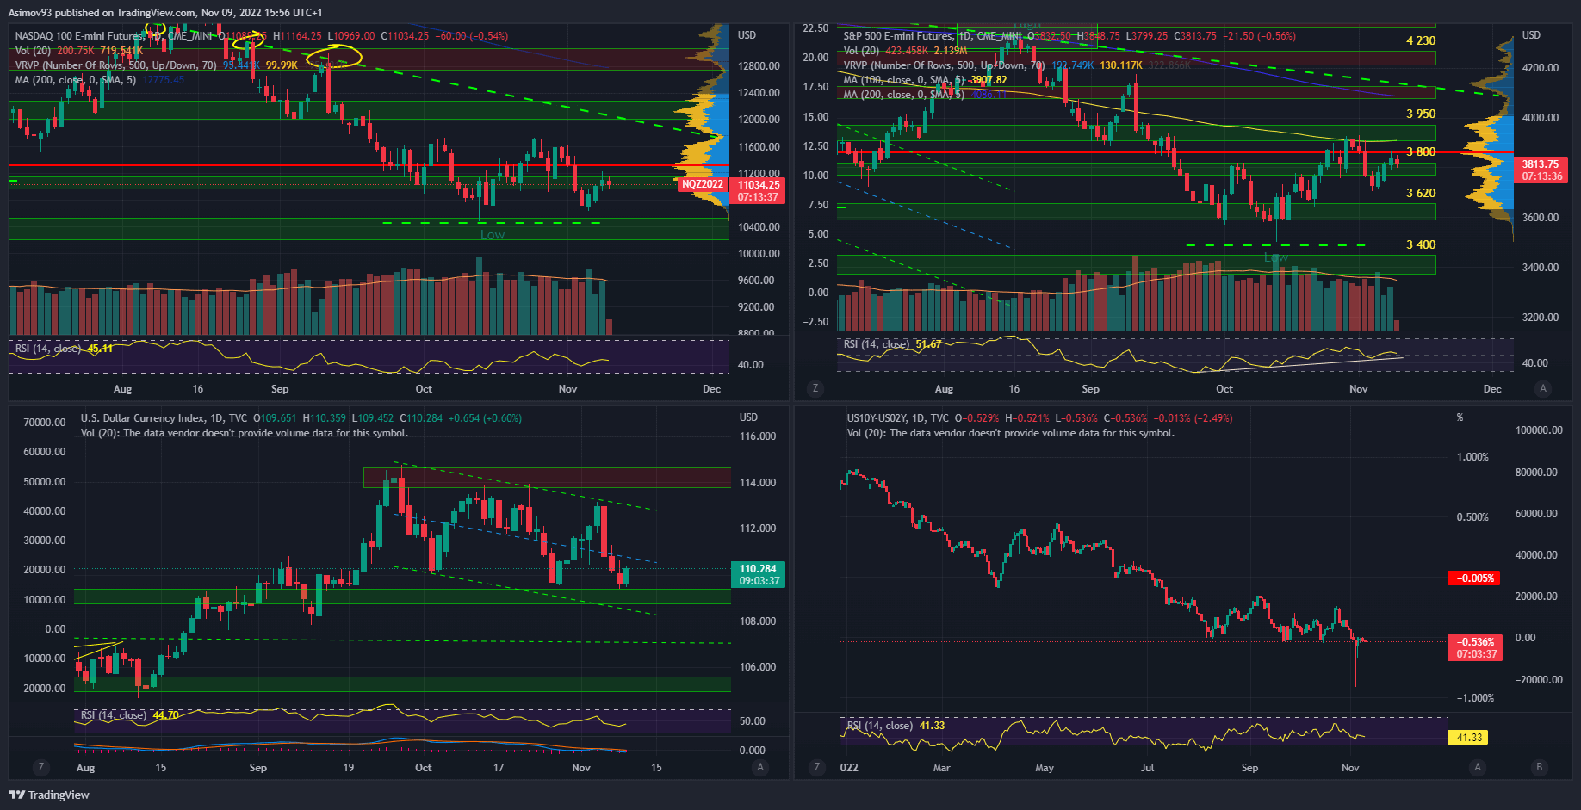Open USD currency selector on Dollar Index chart
The width and height of the screenshot is (1581, 810).
(748, 417)
